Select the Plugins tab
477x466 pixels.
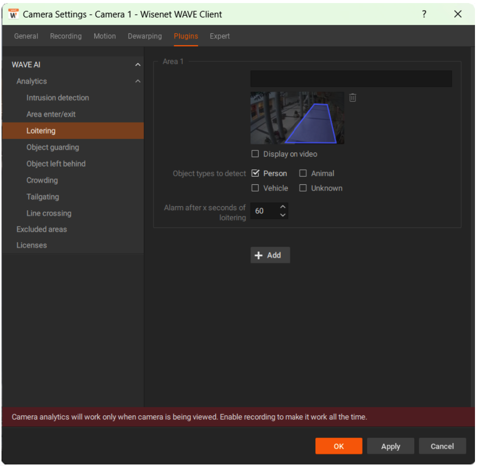186,36
